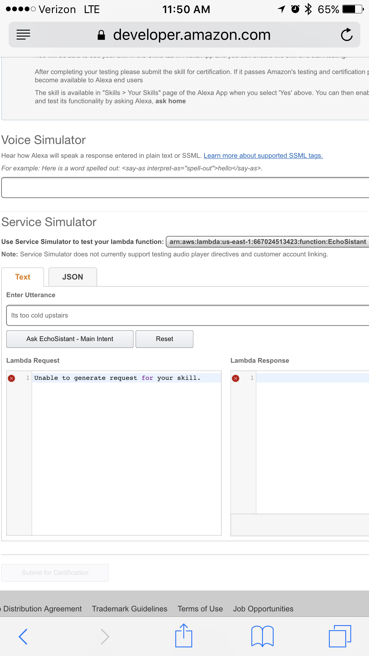Open the Job Opportunities footer link

point(263,609)
